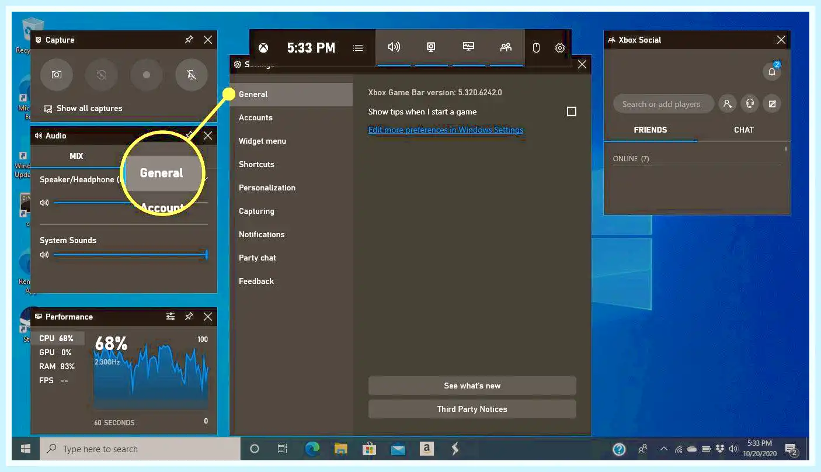Toggle Xbox Social widget from Game Bar
Image resolution: width=821 pixels, height=472 pixels.
506,47
